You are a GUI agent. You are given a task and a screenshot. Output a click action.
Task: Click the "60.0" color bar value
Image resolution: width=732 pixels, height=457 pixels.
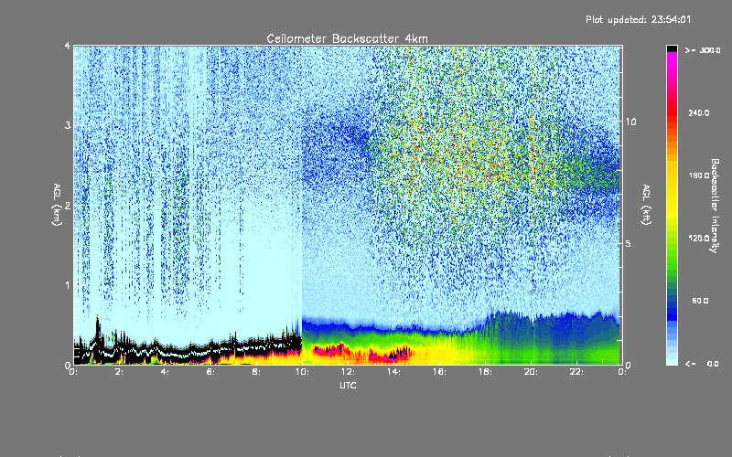(x=700, y=301)
